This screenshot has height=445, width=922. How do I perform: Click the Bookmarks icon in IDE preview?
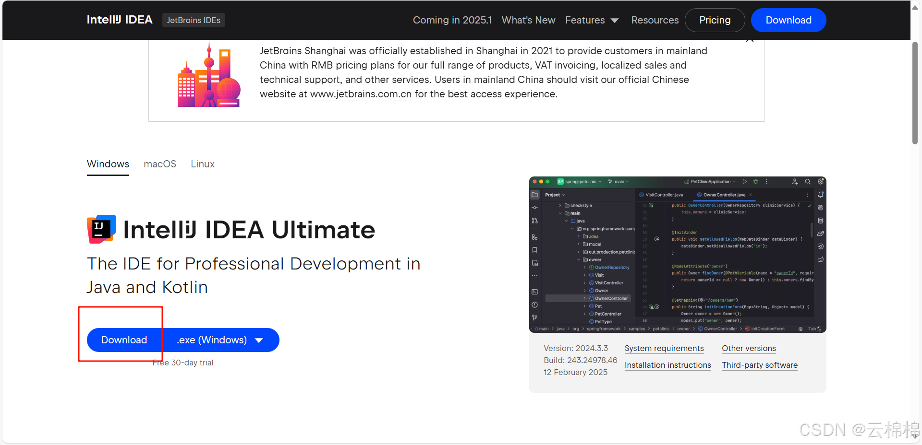534,250
